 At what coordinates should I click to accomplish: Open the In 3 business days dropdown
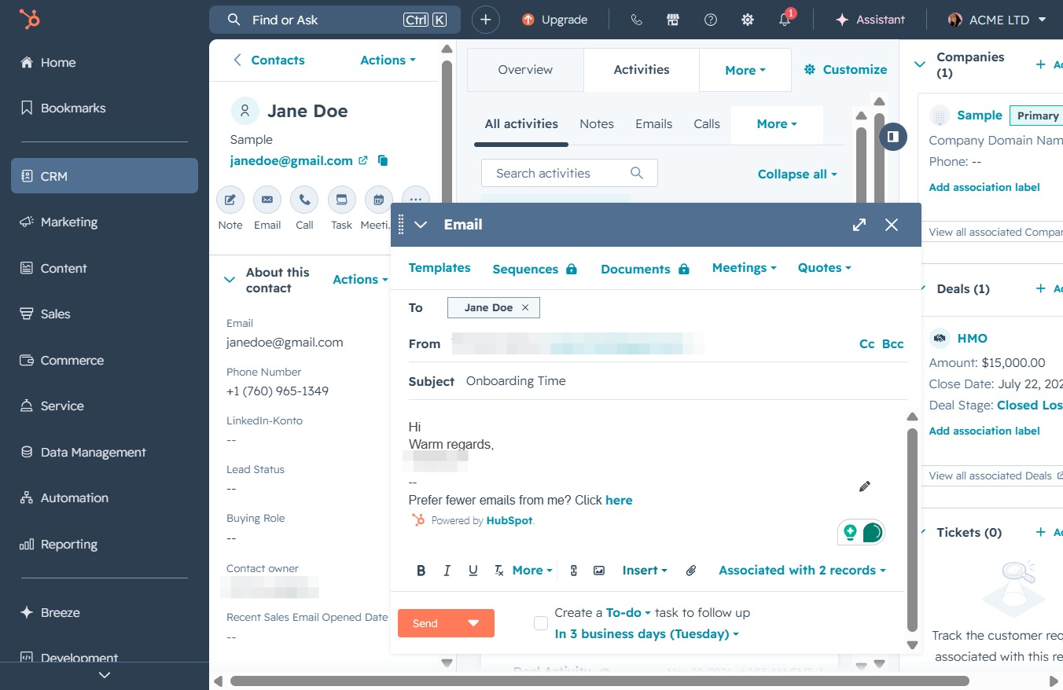[647, 634]
